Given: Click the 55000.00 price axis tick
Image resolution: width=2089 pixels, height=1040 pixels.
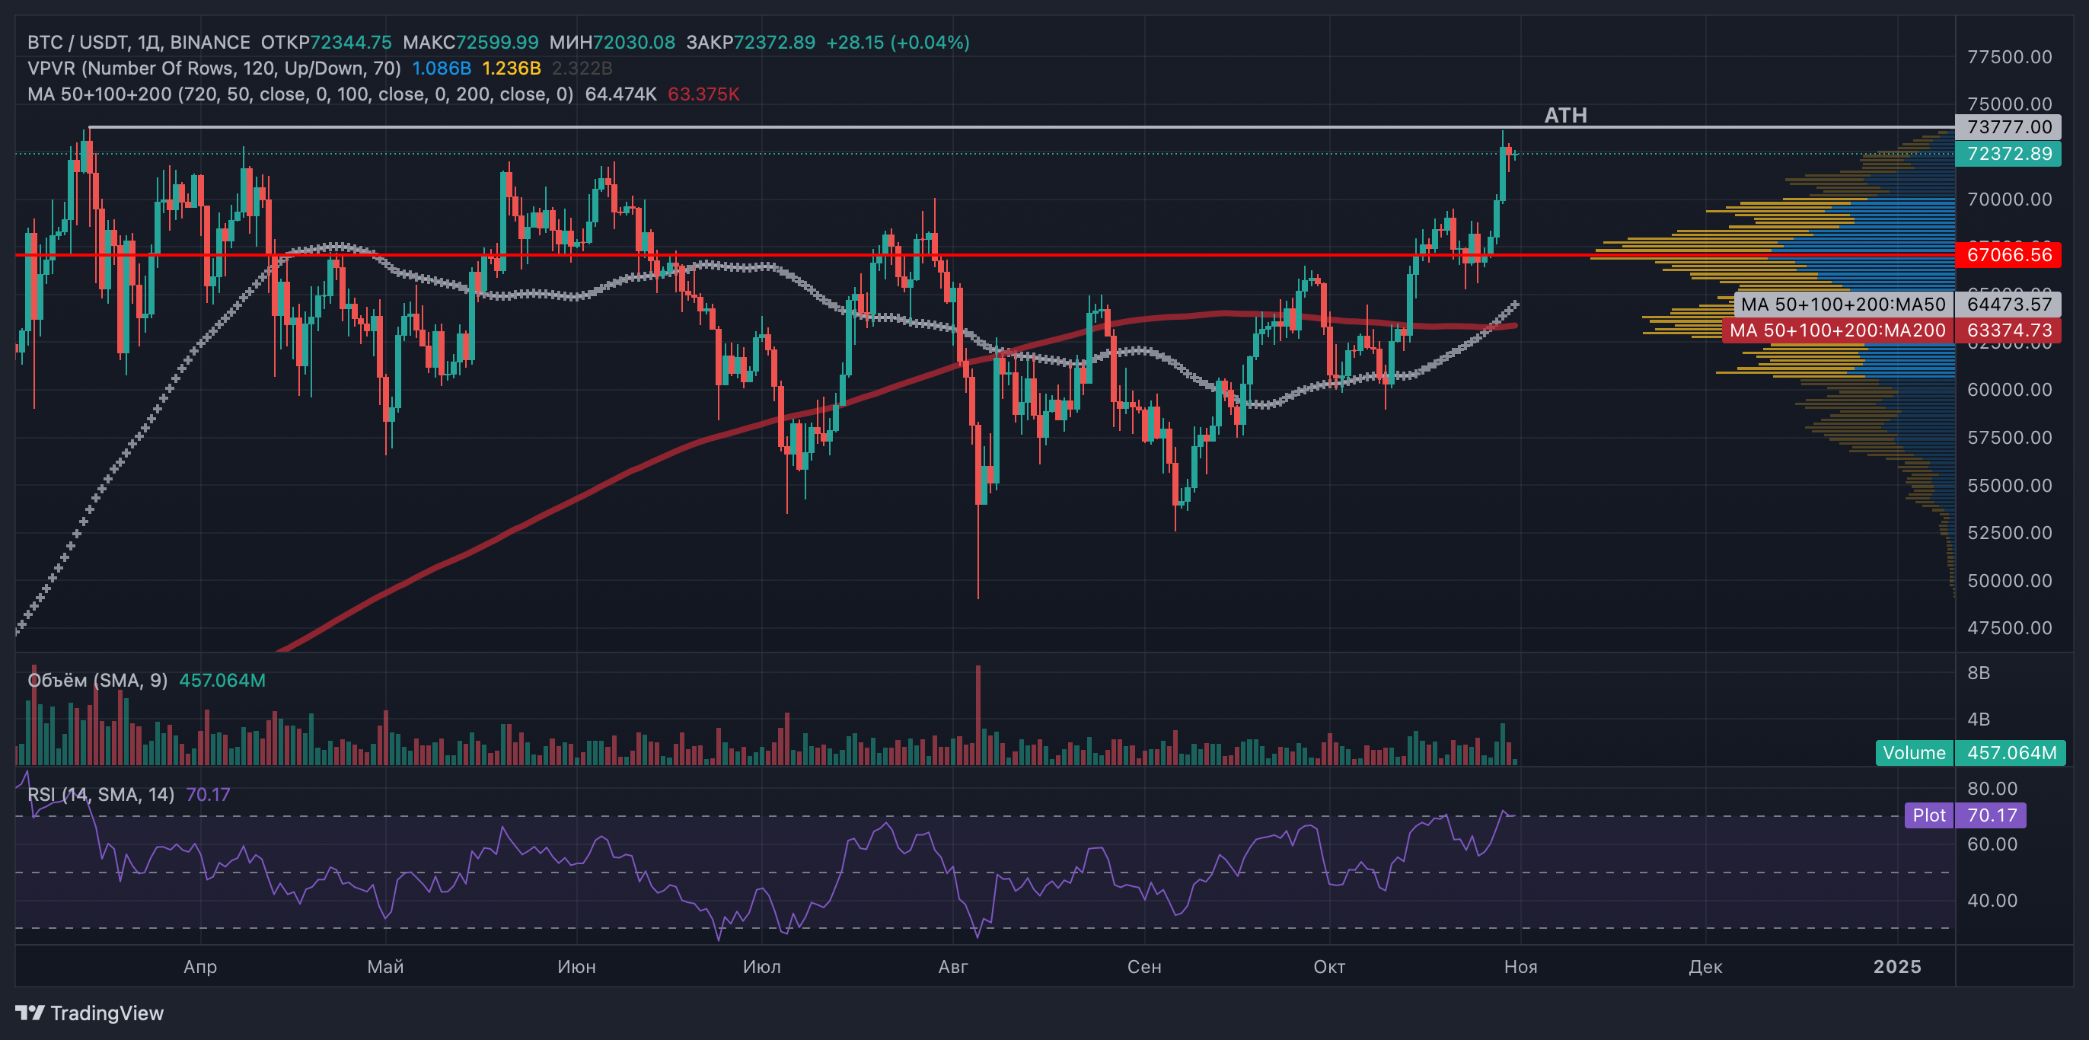Looking at the screenshot, I should (x=2010, y=485).
